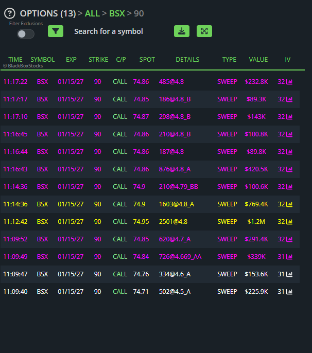Click the download export icon
This screenshot has width=312, height=353.
pyautogui.click(x=182, y=31)
